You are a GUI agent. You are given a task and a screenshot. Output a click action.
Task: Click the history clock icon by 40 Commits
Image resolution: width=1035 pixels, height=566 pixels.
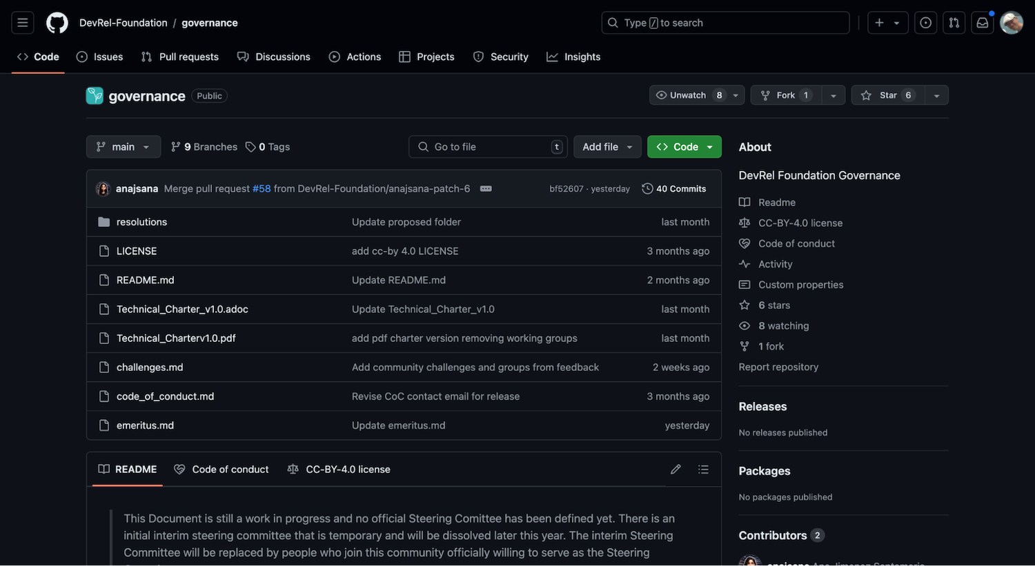pyautogui.click(x=647, y=189)
